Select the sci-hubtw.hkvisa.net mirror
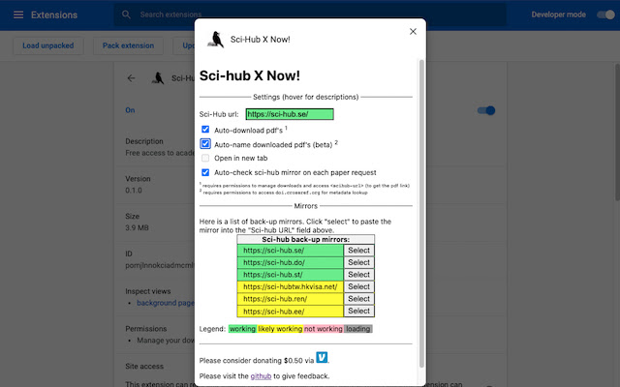Image resolution: width=620 pixels, height=387 pixels. pos(359,286)
